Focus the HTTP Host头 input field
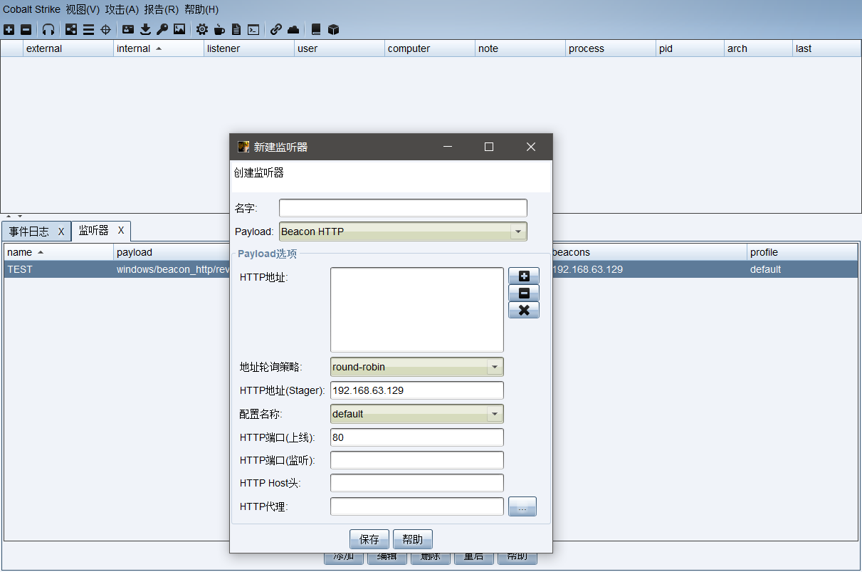This screenshot has width=862, height=572. tap(417, 483)
